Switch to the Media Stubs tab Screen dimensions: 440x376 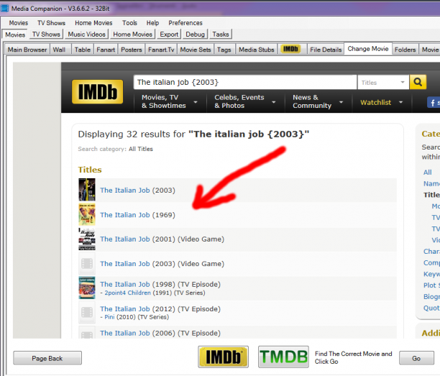(x=257, y=50)
